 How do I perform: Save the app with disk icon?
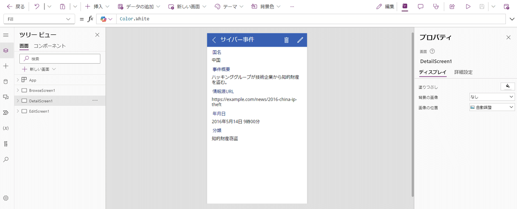pos(482,7)
